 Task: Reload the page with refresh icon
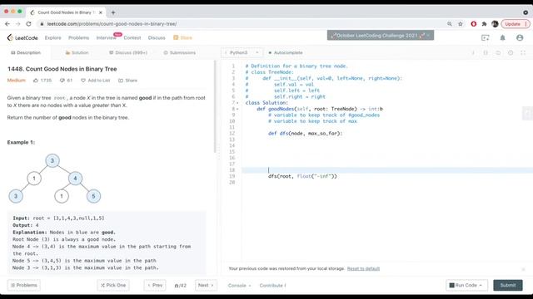pos(28,24)
